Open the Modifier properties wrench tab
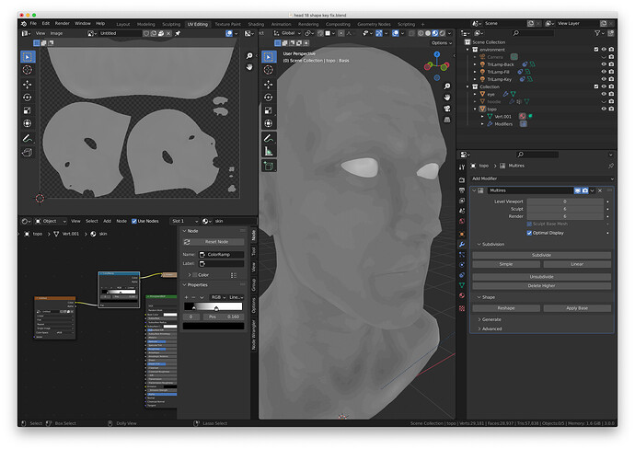 pyautogui.click(x=462, y=244)
